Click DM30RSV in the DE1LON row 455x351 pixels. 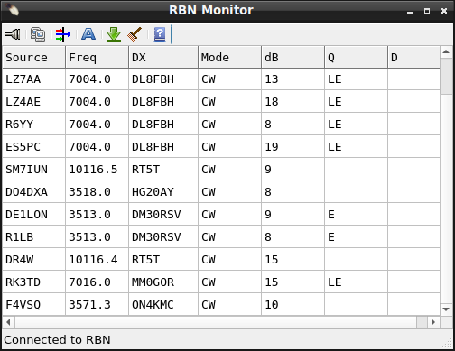point(163,215)
